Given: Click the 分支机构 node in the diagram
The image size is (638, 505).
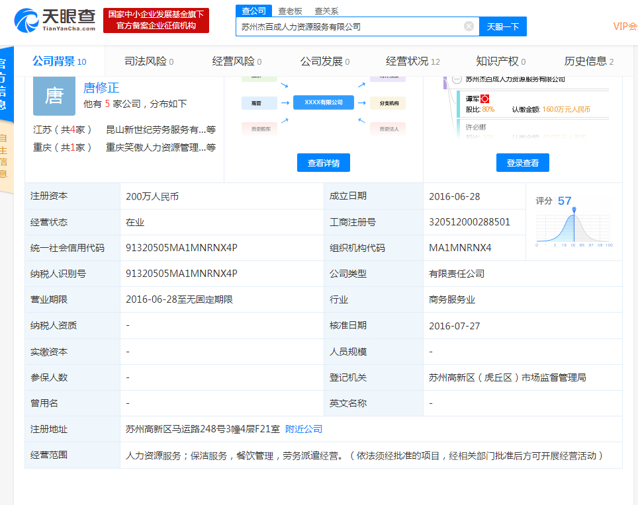Looking at the screenshot, I should point(388,103).
